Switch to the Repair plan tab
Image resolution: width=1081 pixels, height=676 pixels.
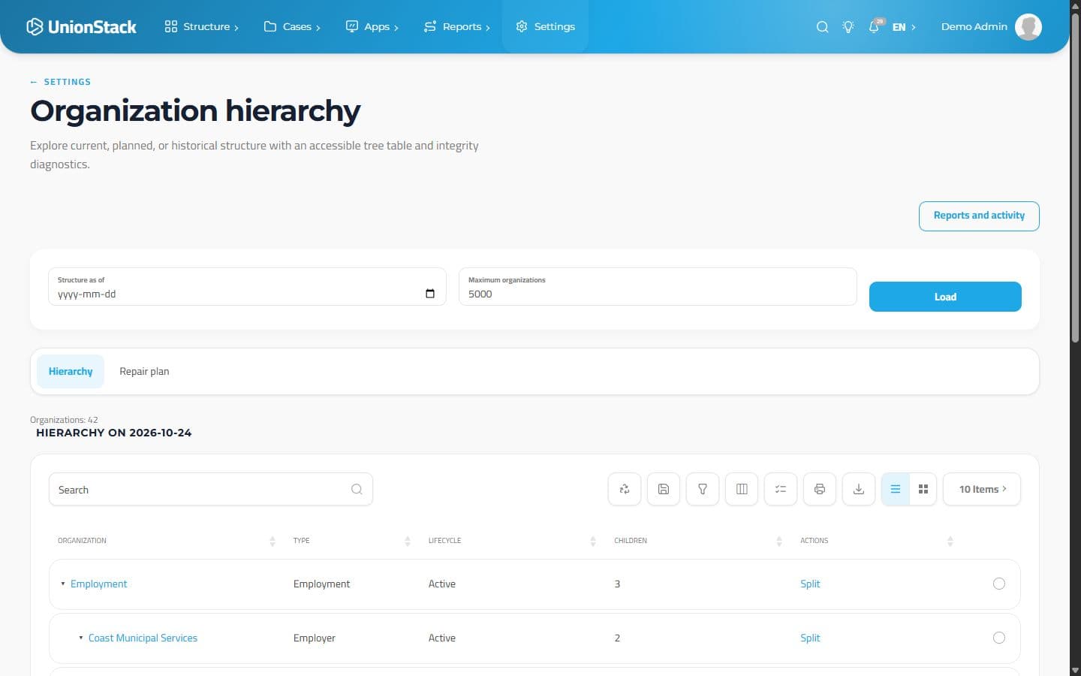[144, 371]
